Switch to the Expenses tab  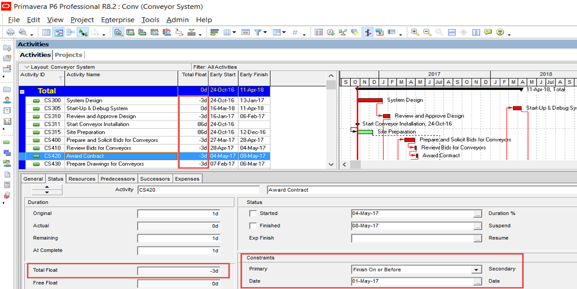[187, 179]
